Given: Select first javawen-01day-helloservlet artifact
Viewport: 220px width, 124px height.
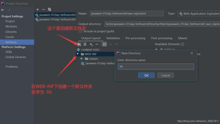Looking at the screenshot, I should click(55, 15).
